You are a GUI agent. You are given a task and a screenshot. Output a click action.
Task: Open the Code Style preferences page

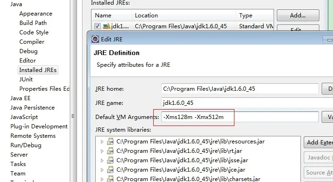tap(34, 32)
